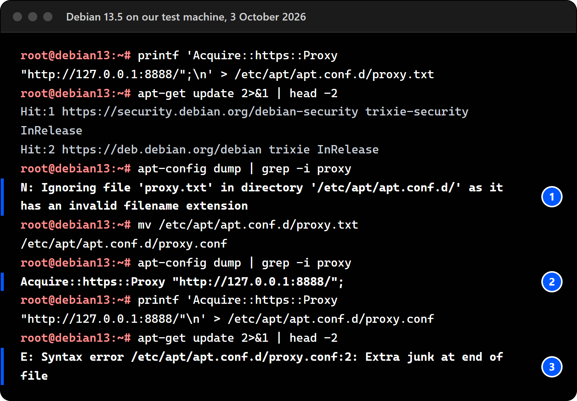Viewport: 577px width, 401px height.
Task: Click the third gray window control dot
Action: pos(48,17)
